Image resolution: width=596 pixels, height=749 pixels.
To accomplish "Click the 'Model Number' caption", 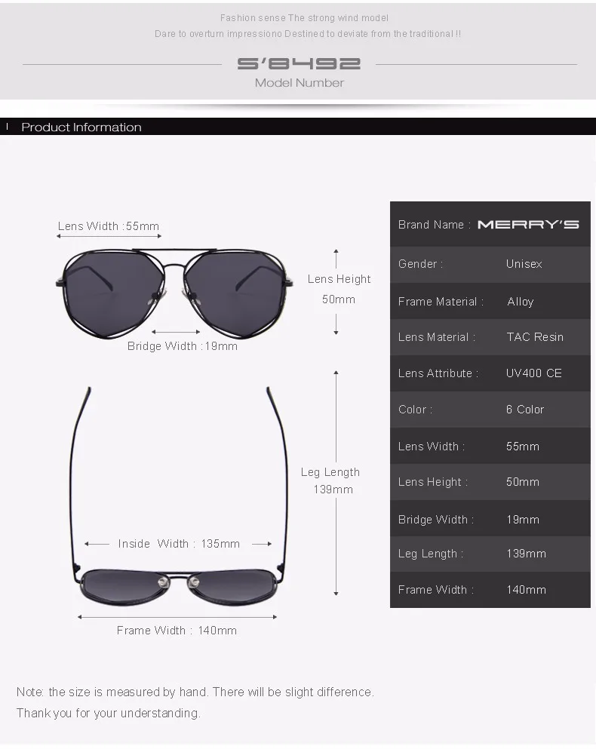I will pyautogui.click(x=300, y=83).
